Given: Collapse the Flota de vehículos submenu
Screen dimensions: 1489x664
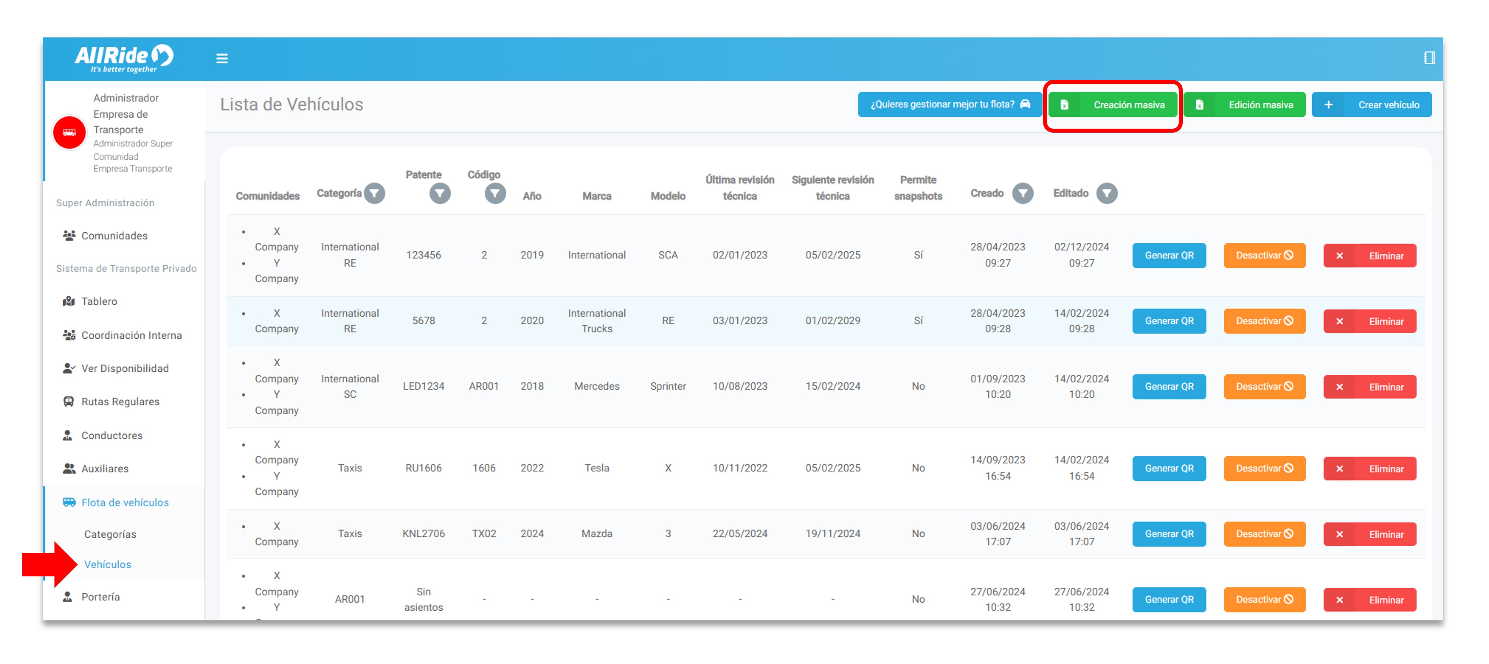Looking at the screenshot, I should coord(125,502).
